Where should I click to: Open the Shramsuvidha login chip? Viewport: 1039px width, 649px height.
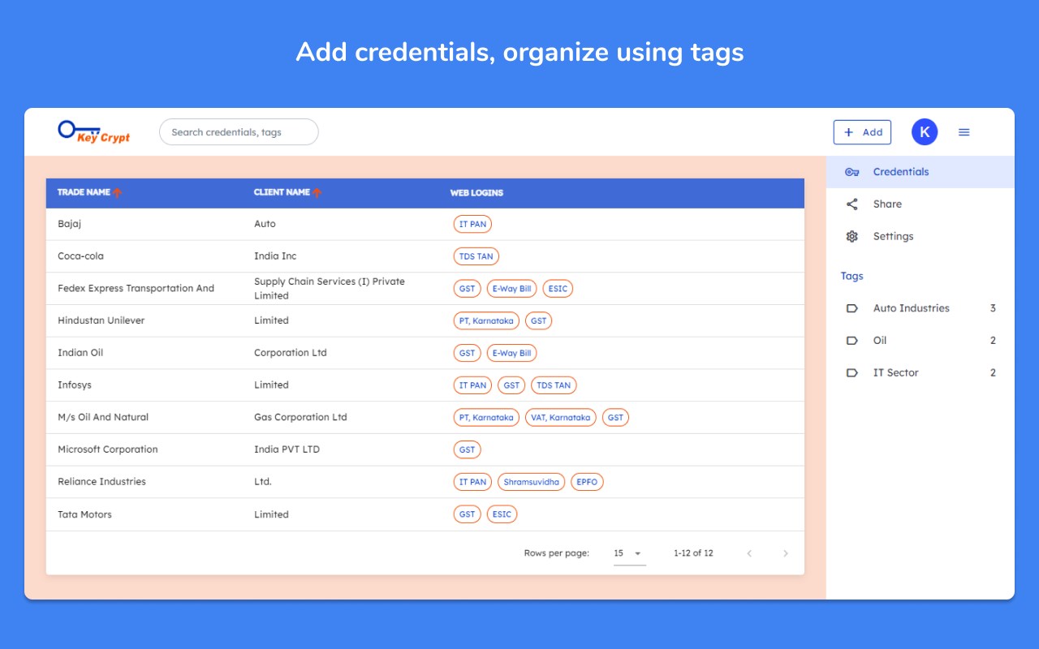click(532, 483)
